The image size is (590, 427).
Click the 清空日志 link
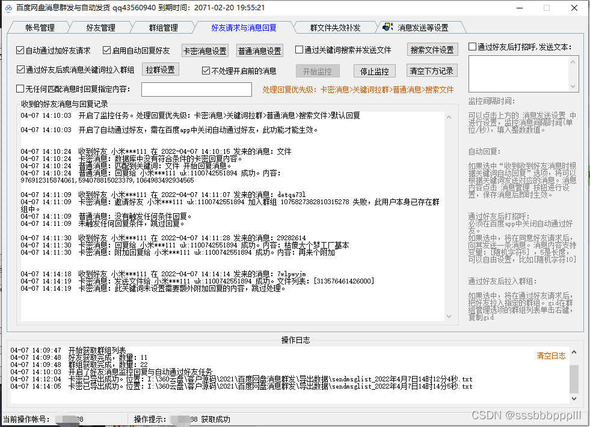551,356
